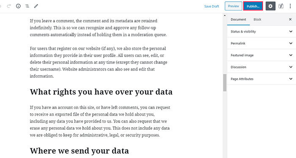
Task: Expand the Status & visibility section
Action: coord(261,32)
